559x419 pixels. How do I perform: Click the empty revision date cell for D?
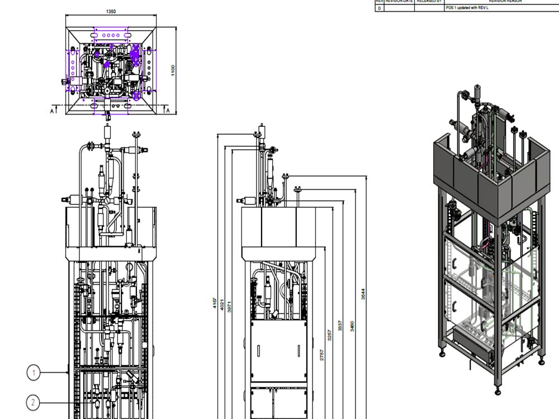pyautogui.click(x=399, y=8)
